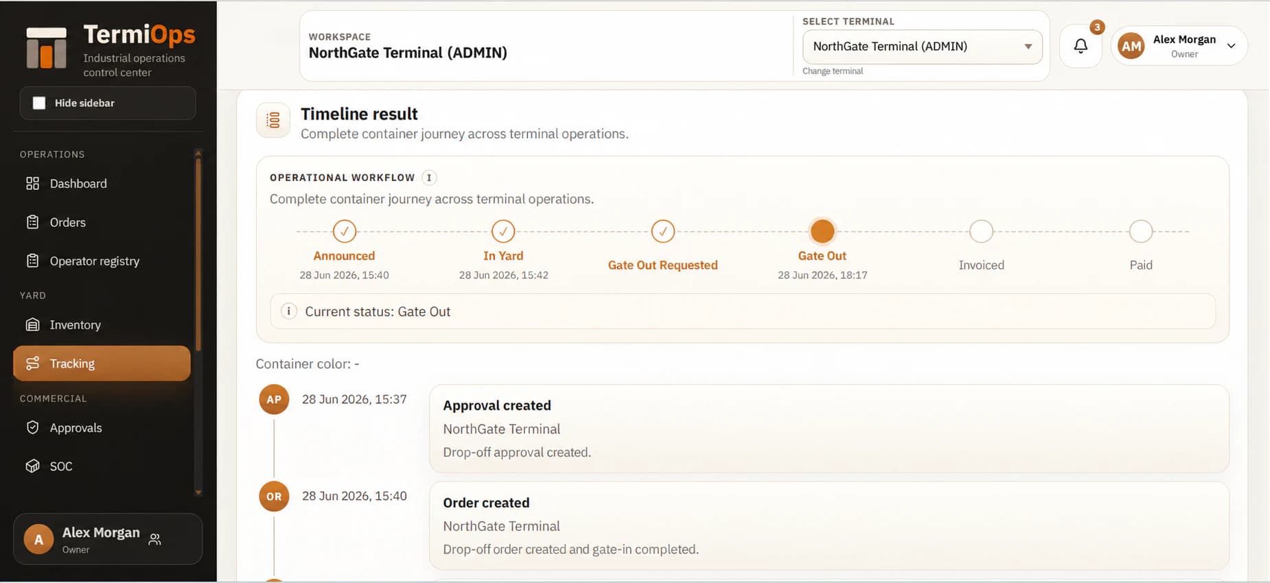
Task: Open the Order created event card
Action: 829,526
